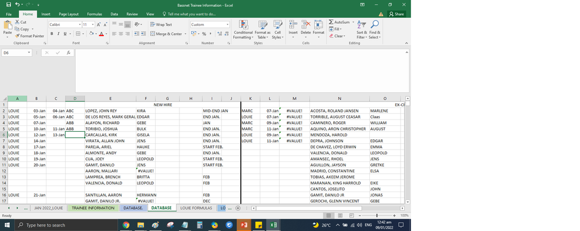The image size is (580, 231).
Task: Select column D header
Action: (x=75, y=99)
